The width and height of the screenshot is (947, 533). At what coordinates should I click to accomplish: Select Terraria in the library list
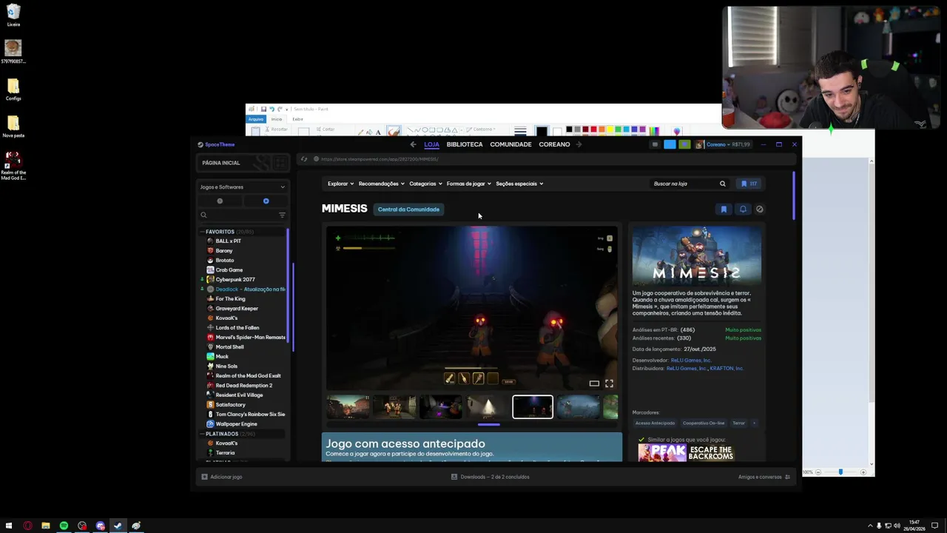(x=225, y=453)
